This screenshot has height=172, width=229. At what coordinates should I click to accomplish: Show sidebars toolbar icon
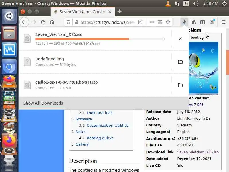coord(203,22)
